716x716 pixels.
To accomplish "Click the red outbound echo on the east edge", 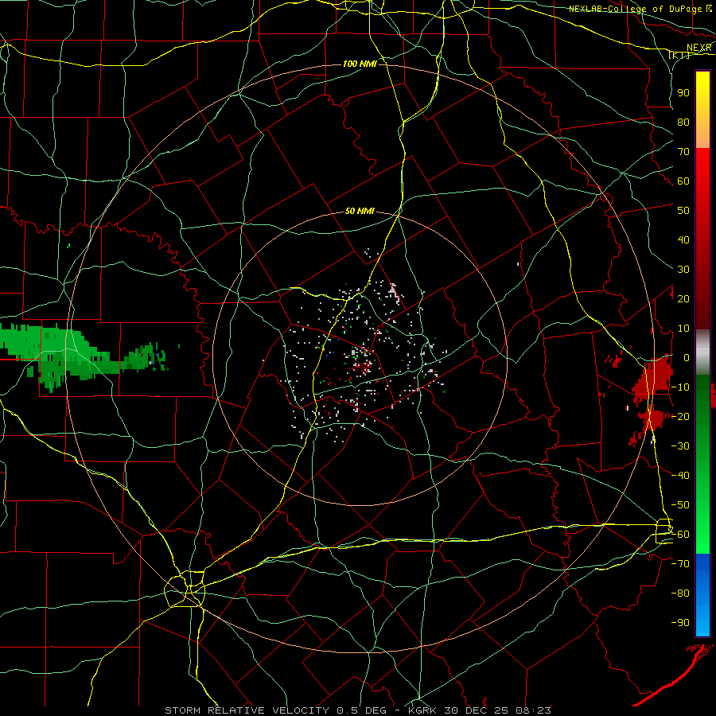I will coord(656,379).
